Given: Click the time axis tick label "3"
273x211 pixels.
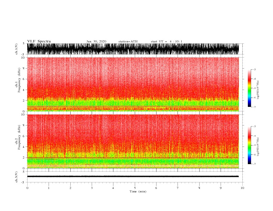Looking at the screenshot, I should 92,188.
